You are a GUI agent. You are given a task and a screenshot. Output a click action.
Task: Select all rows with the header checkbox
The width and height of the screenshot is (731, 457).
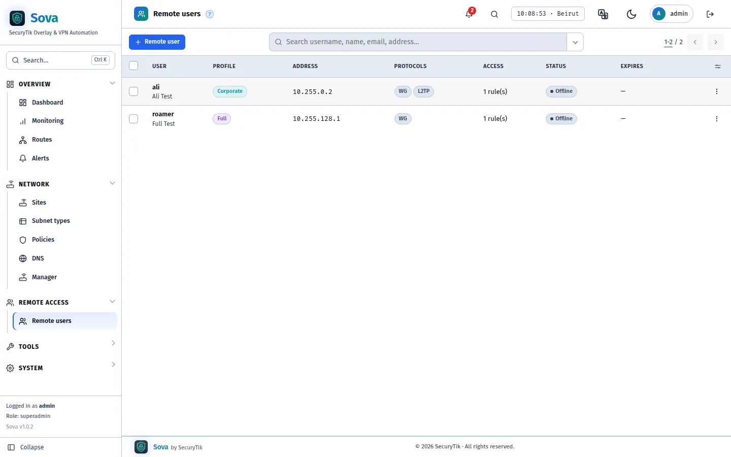(134, 66)
